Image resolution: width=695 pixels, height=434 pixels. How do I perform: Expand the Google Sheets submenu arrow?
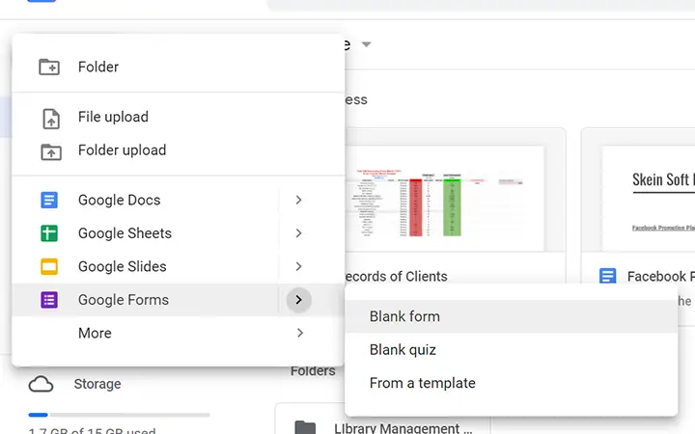click(x=298, y=233)
